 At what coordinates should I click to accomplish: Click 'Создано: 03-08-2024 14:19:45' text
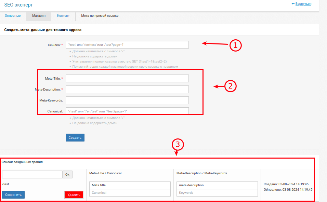[286, 184]
